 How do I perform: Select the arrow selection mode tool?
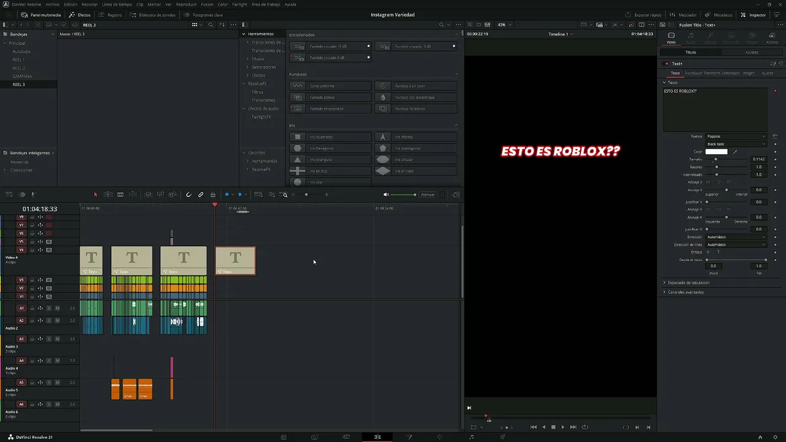click(95, 195)
